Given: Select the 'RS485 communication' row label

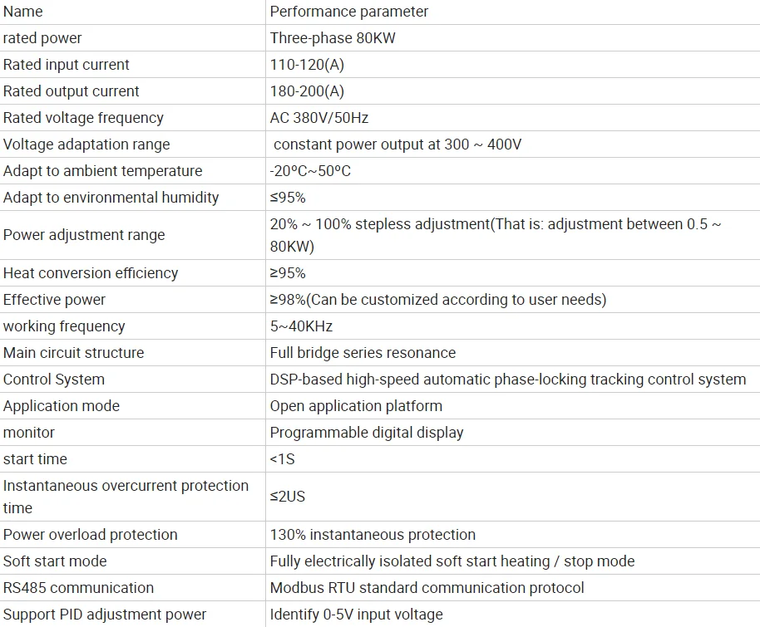Looking at the screenshot, I should 78,588.
